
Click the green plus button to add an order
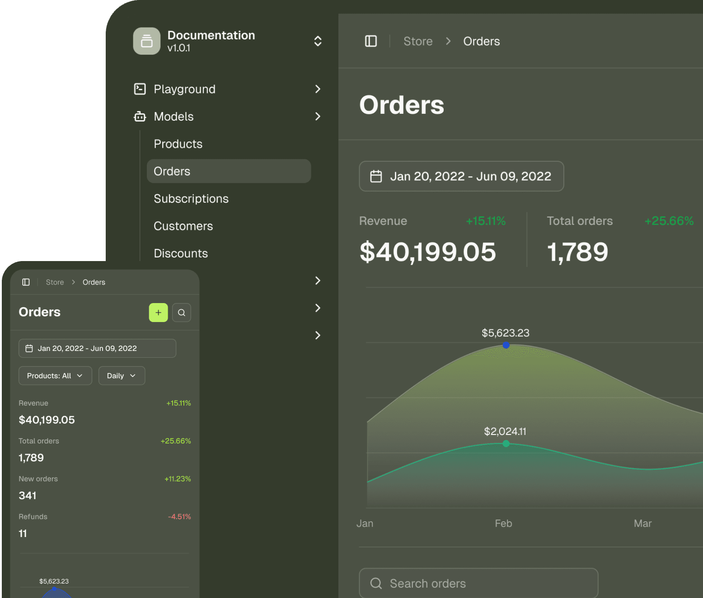pos(158,312)
